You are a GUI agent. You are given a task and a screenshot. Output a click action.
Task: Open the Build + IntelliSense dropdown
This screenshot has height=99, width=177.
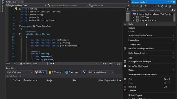(101, 72)
